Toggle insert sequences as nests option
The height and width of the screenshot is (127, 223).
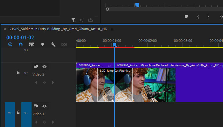coord(10,44)
